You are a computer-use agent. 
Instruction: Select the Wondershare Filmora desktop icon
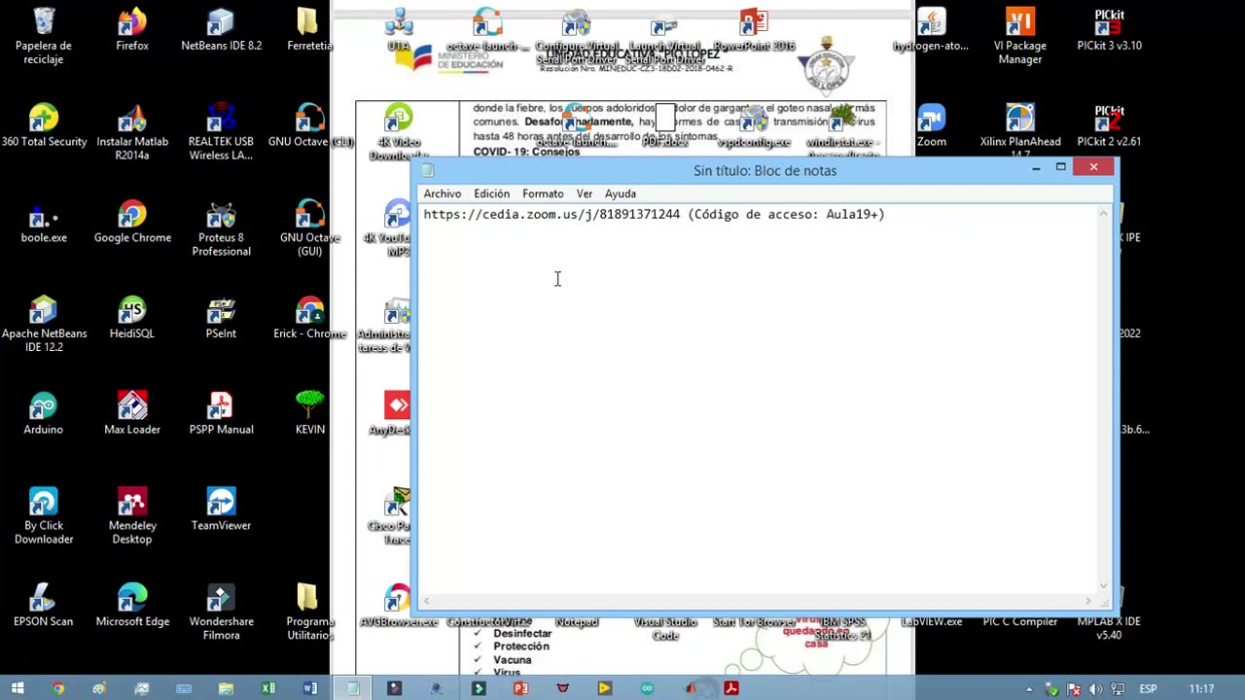pyautogui.click(x=221, y=612)
